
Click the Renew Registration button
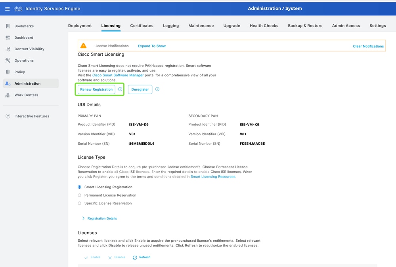[96, 89]
